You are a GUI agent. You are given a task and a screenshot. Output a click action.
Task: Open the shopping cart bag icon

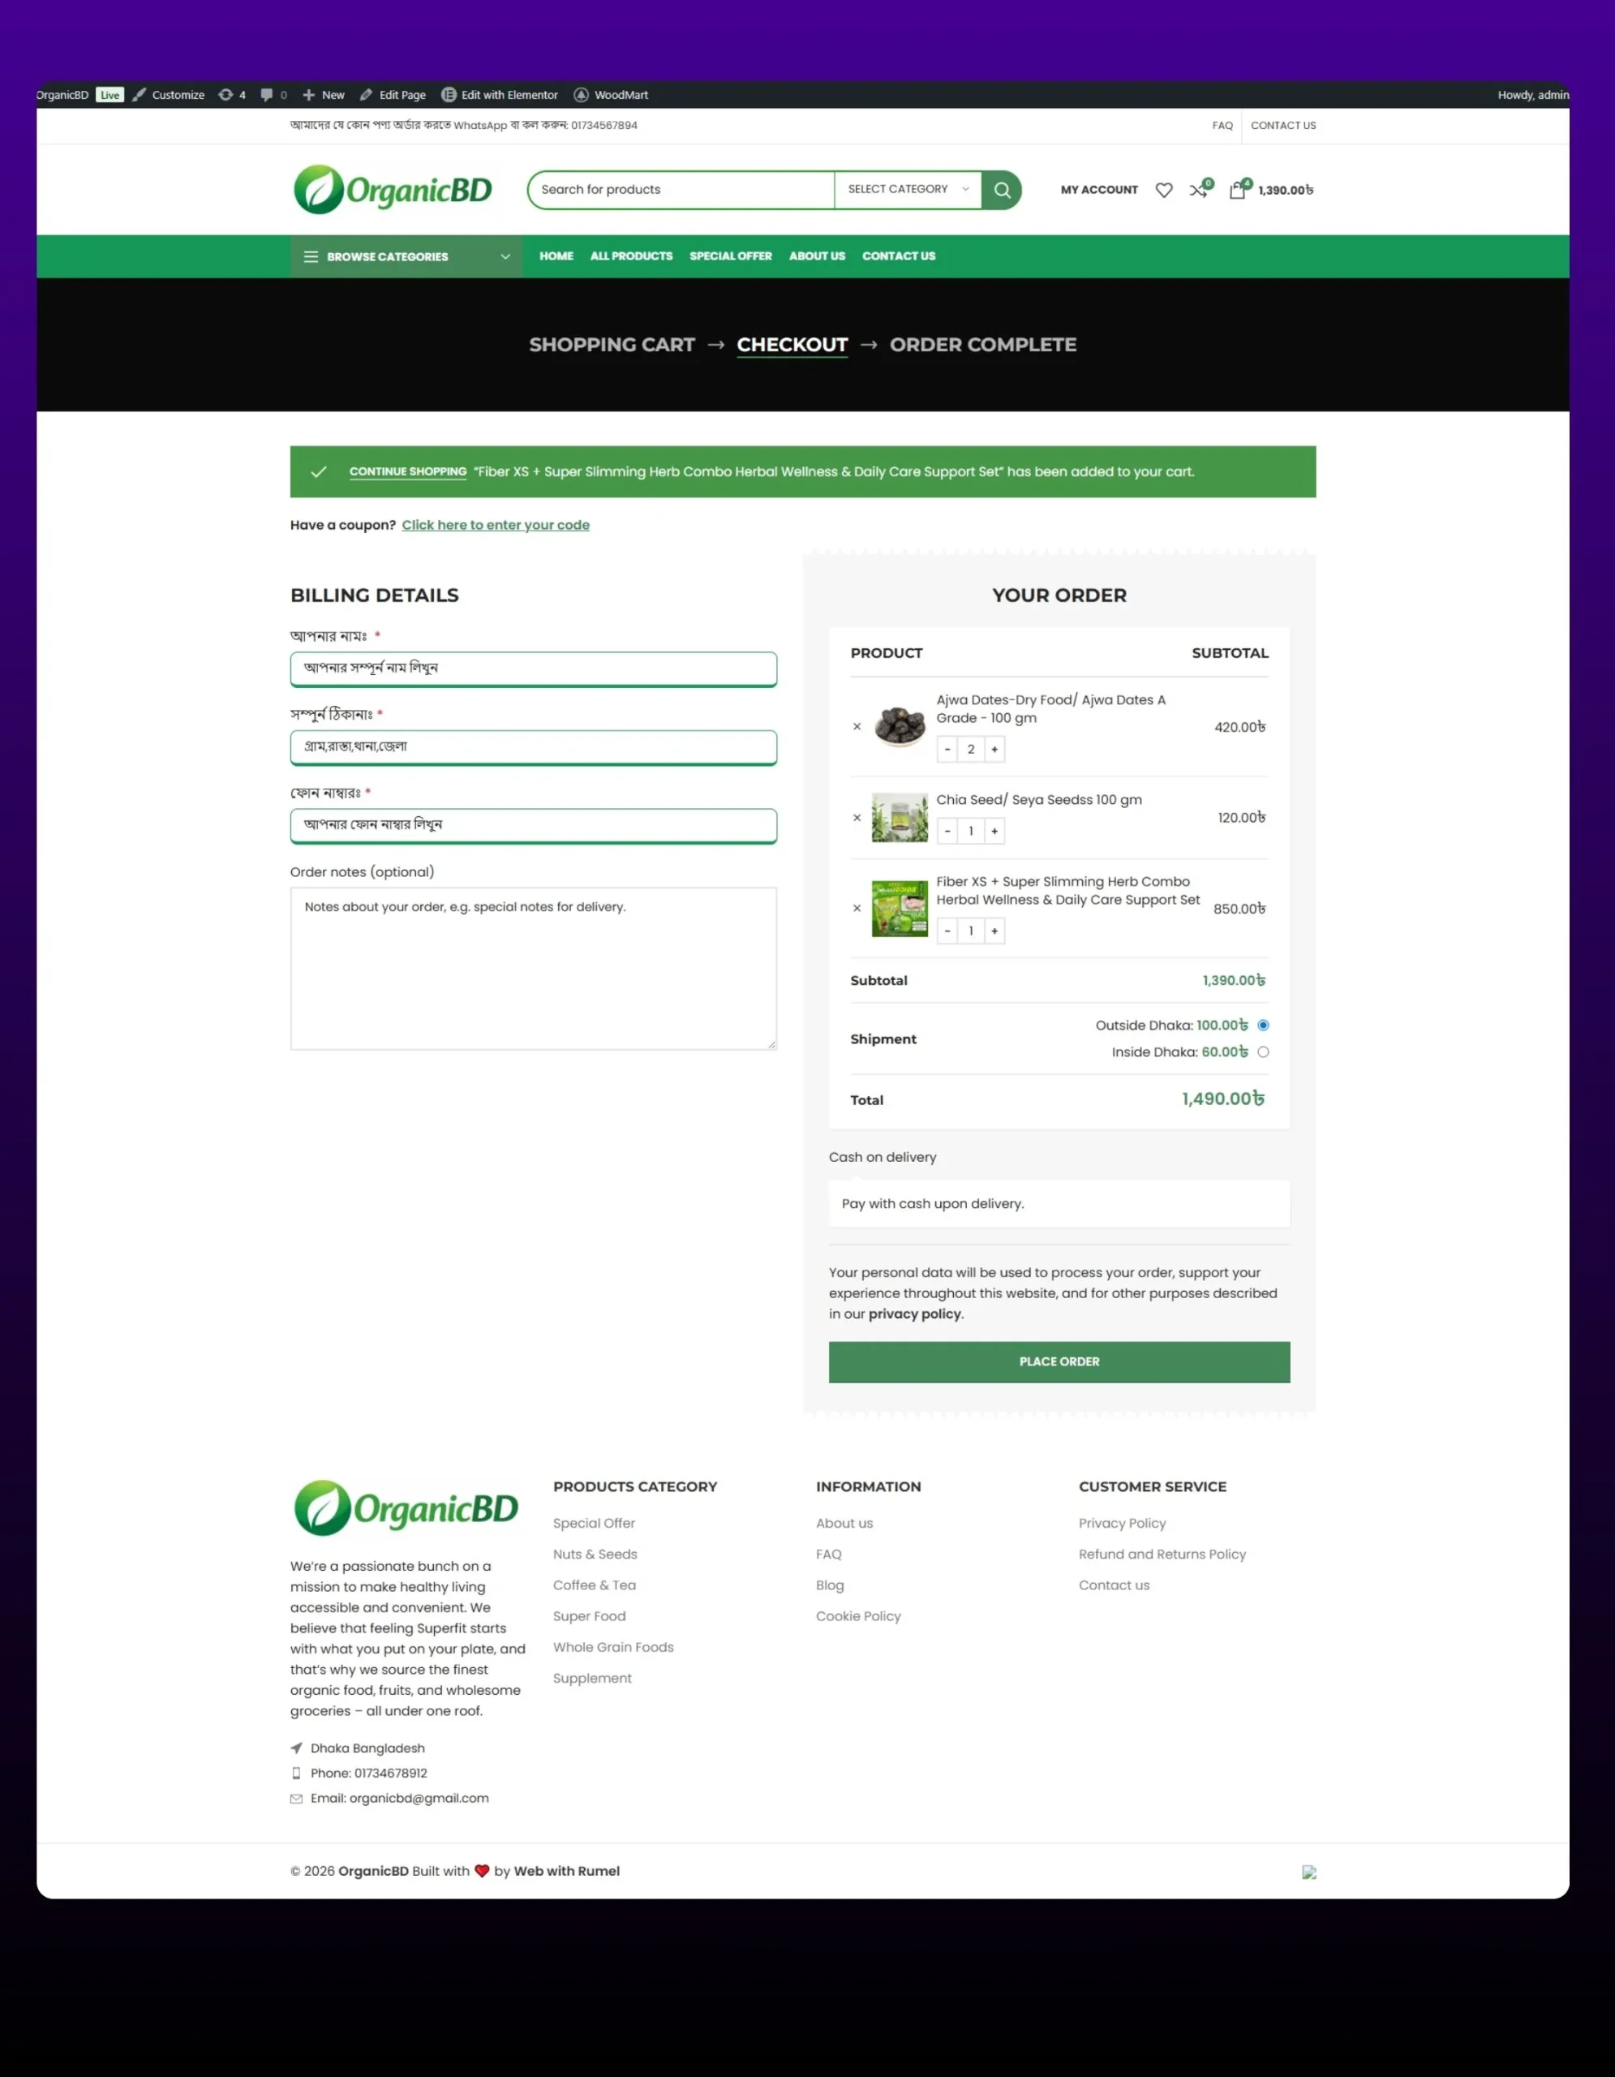[1237, 190]
